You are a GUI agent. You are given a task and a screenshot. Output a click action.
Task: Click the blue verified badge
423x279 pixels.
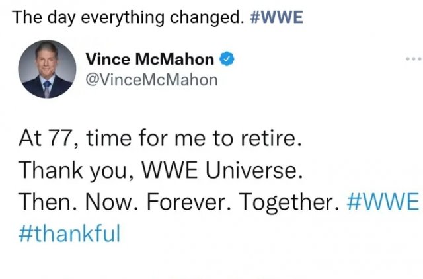225,60
